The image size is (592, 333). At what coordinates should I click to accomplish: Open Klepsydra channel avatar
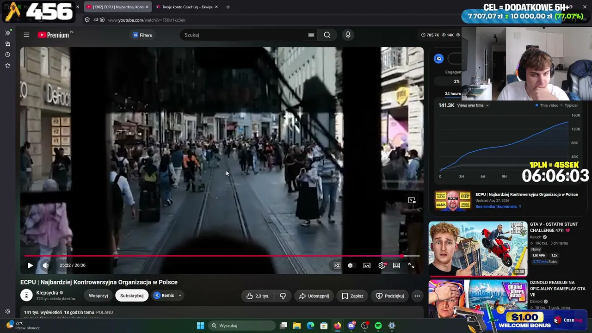coord(26,295)
